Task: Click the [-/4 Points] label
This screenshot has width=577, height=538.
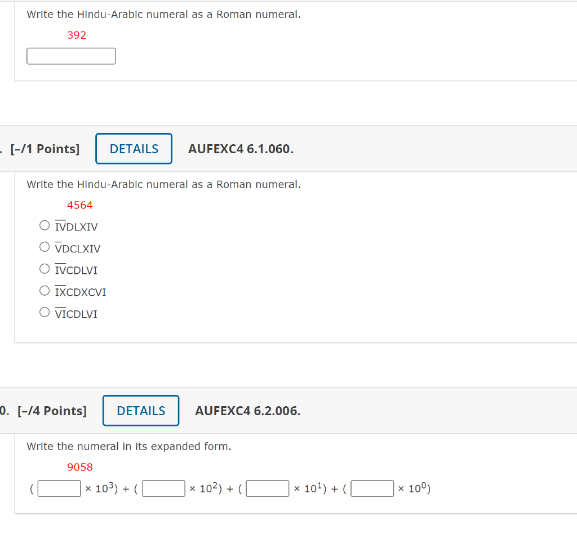Action: pos(52,411)
